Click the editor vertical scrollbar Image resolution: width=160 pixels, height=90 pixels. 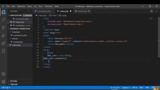point(159,37)
